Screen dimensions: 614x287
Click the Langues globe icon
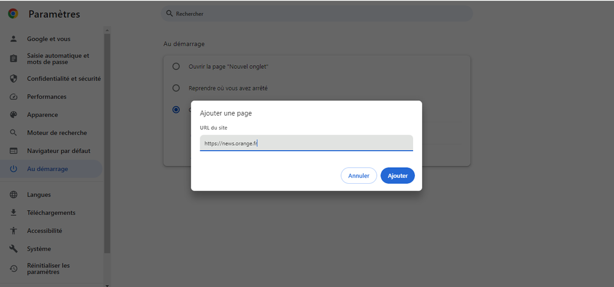coord(14,195)
